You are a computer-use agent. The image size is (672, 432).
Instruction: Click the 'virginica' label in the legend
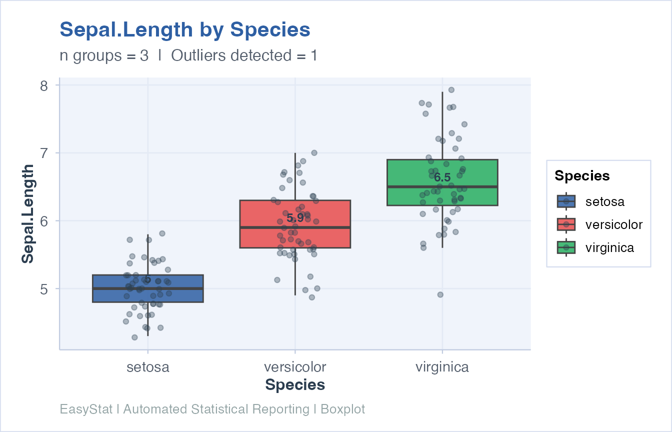(x=609, y=247)
